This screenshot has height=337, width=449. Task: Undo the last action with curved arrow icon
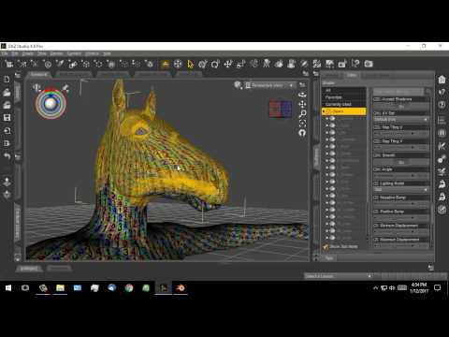7,156
